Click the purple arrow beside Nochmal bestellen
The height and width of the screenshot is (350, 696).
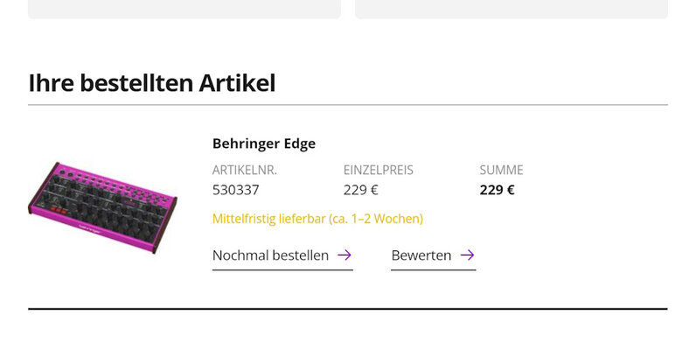pyautogui.click(x=345, y=255)
